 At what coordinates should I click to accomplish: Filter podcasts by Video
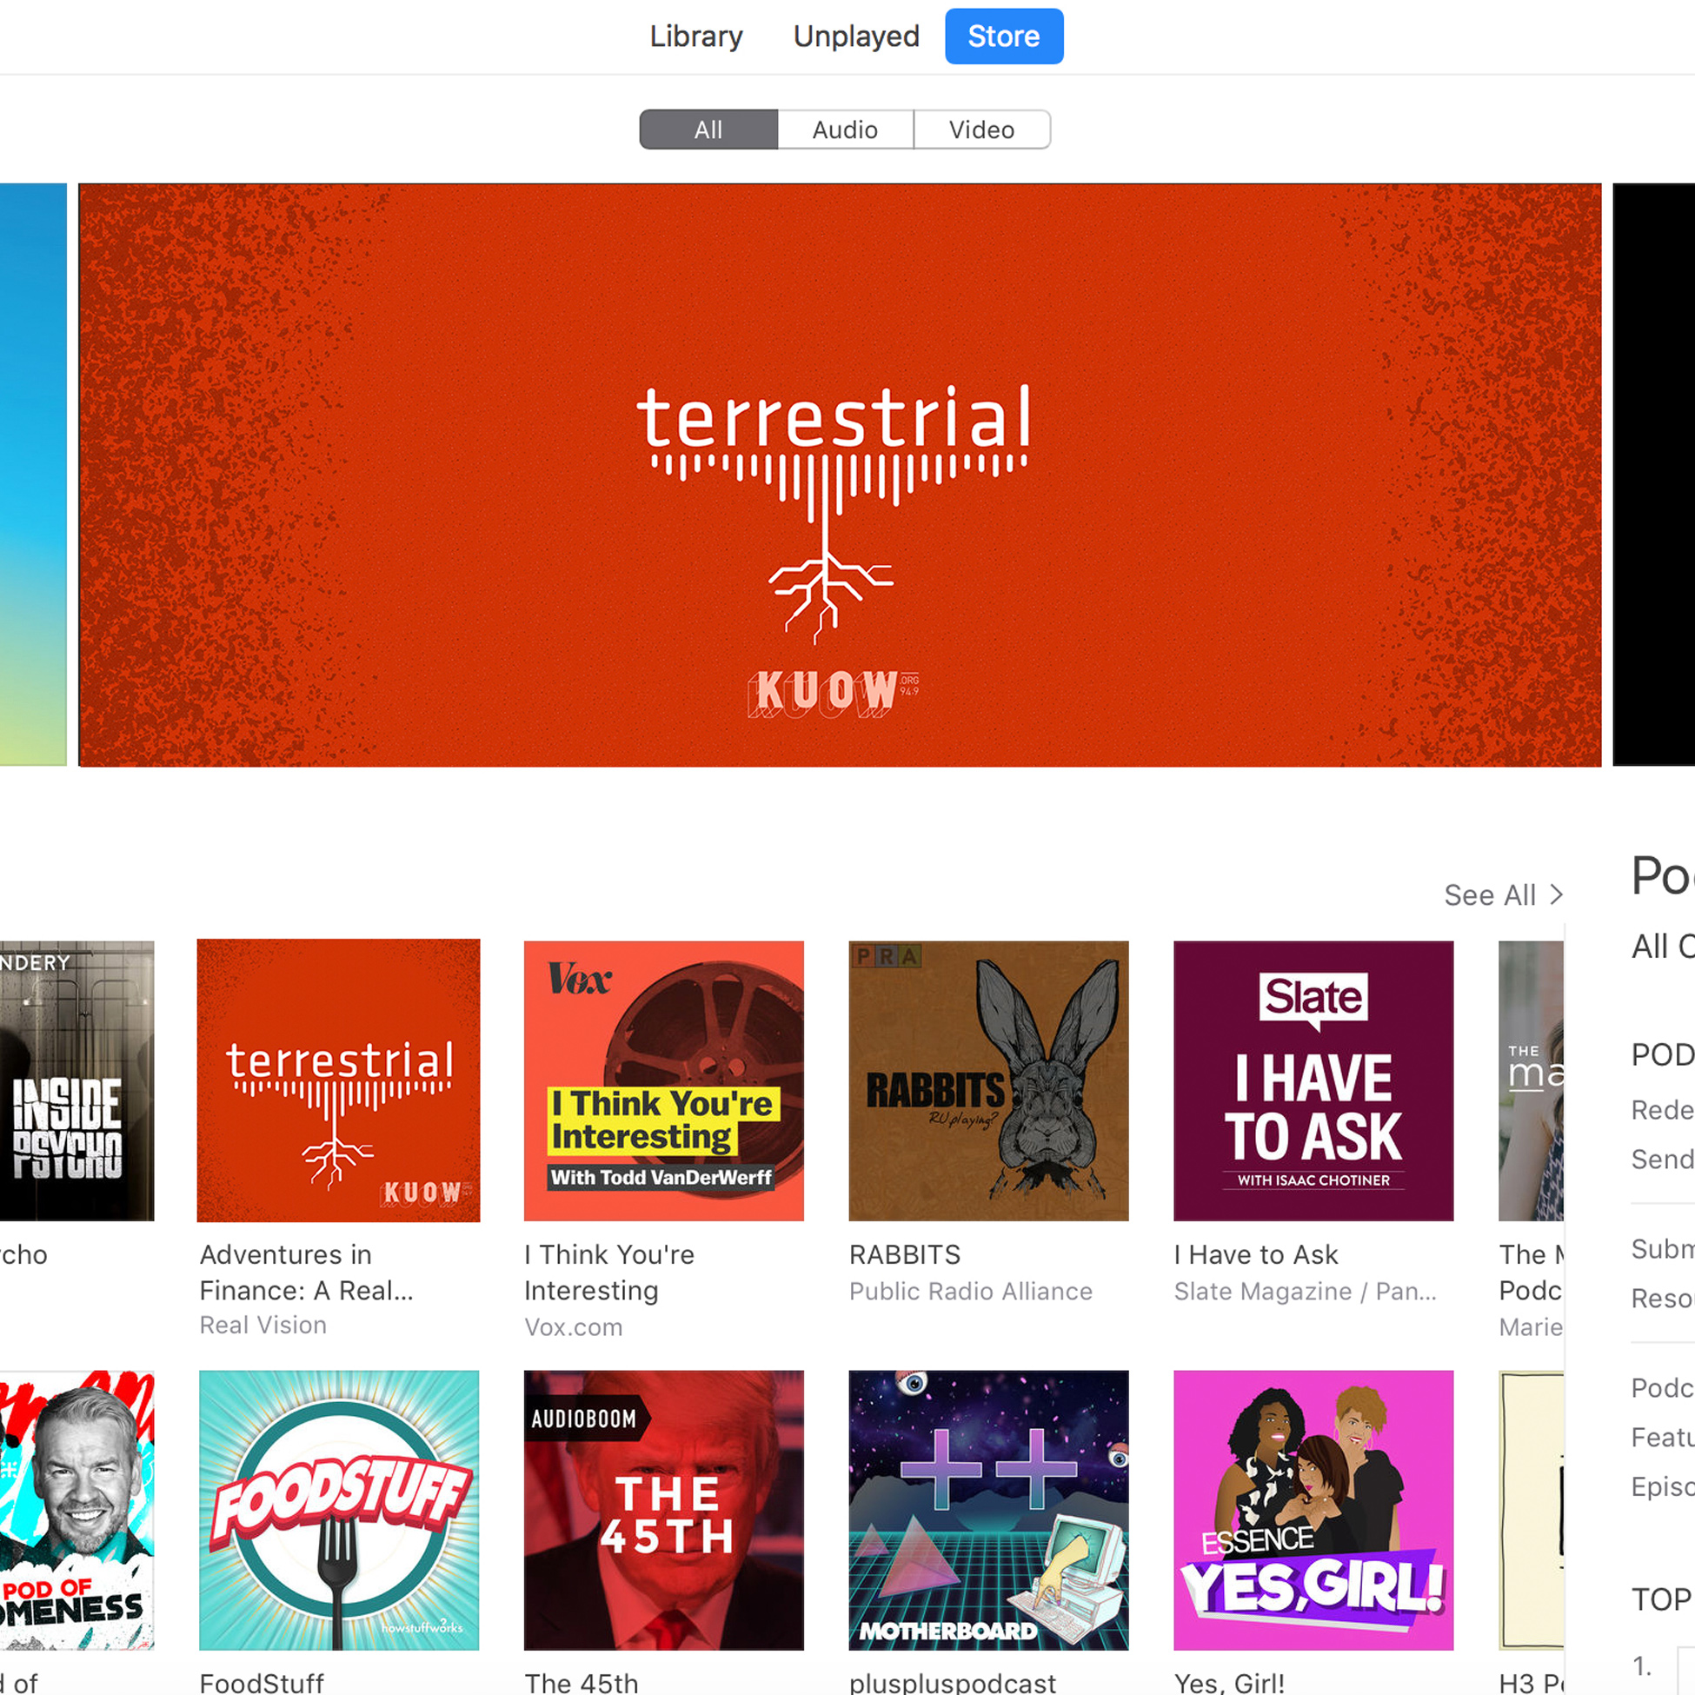coord(981,129)
